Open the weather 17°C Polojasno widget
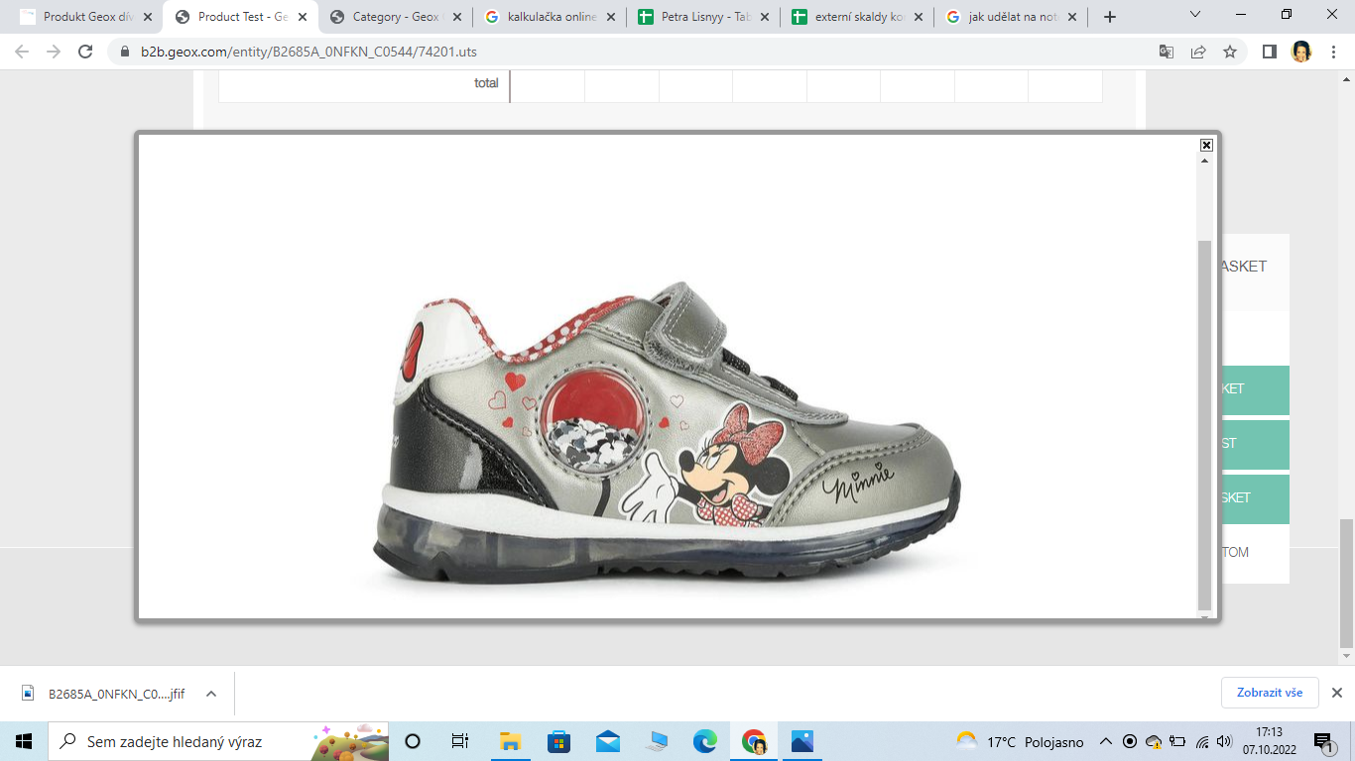The width and height of the screenshot is (1355, 761). [x=1019, y=741]
